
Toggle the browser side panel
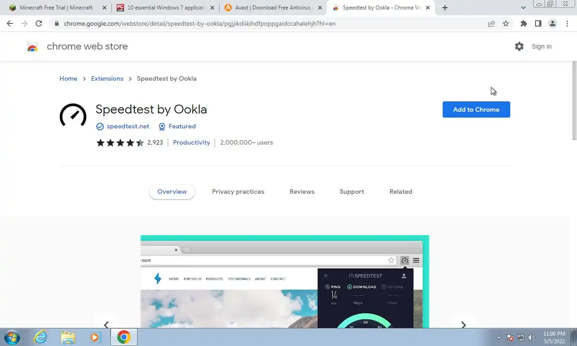(538, 23)
